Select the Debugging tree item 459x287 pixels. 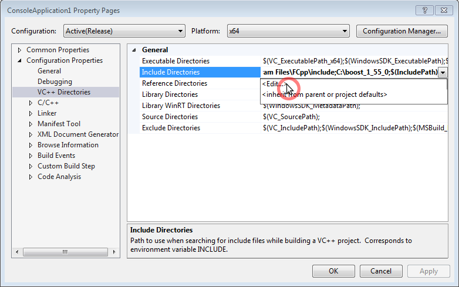[55, 82]
